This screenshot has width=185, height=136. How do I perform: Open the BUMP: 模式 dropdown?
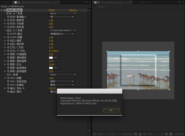tap(62, 34)
